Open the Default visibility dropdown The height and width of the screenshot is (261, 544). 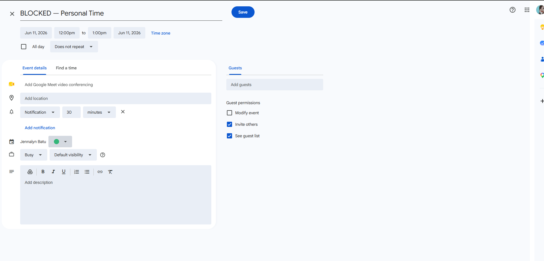(73, 155)
